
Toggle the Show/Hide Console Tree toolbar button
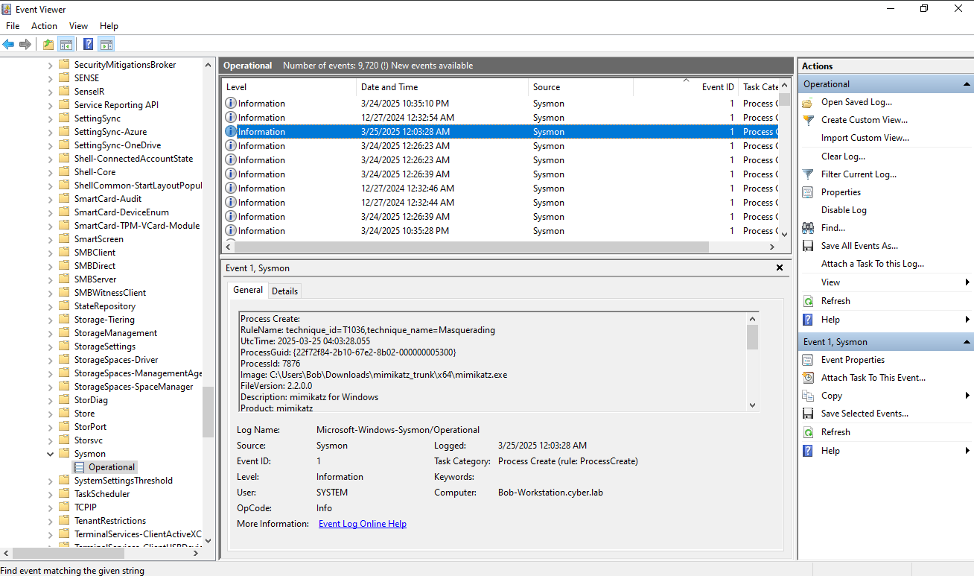[x=66, y=44]
